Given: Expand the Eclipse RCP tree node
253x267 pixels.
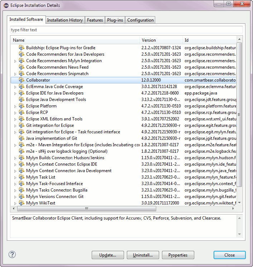Looking at the screenshot, I should click(15, 113).
